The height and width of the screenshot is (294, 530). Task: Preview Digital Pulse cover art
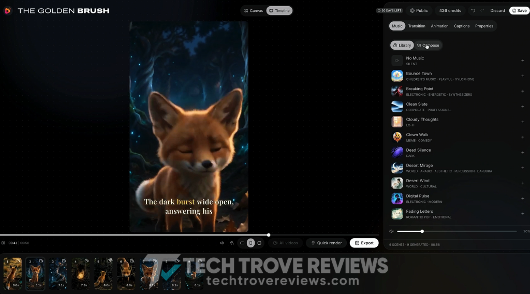pos(397,198)
